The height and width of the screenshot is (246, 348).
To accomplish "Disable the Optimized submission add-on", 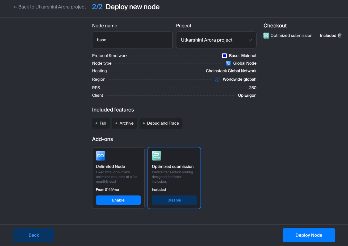I will coord(174,200).
